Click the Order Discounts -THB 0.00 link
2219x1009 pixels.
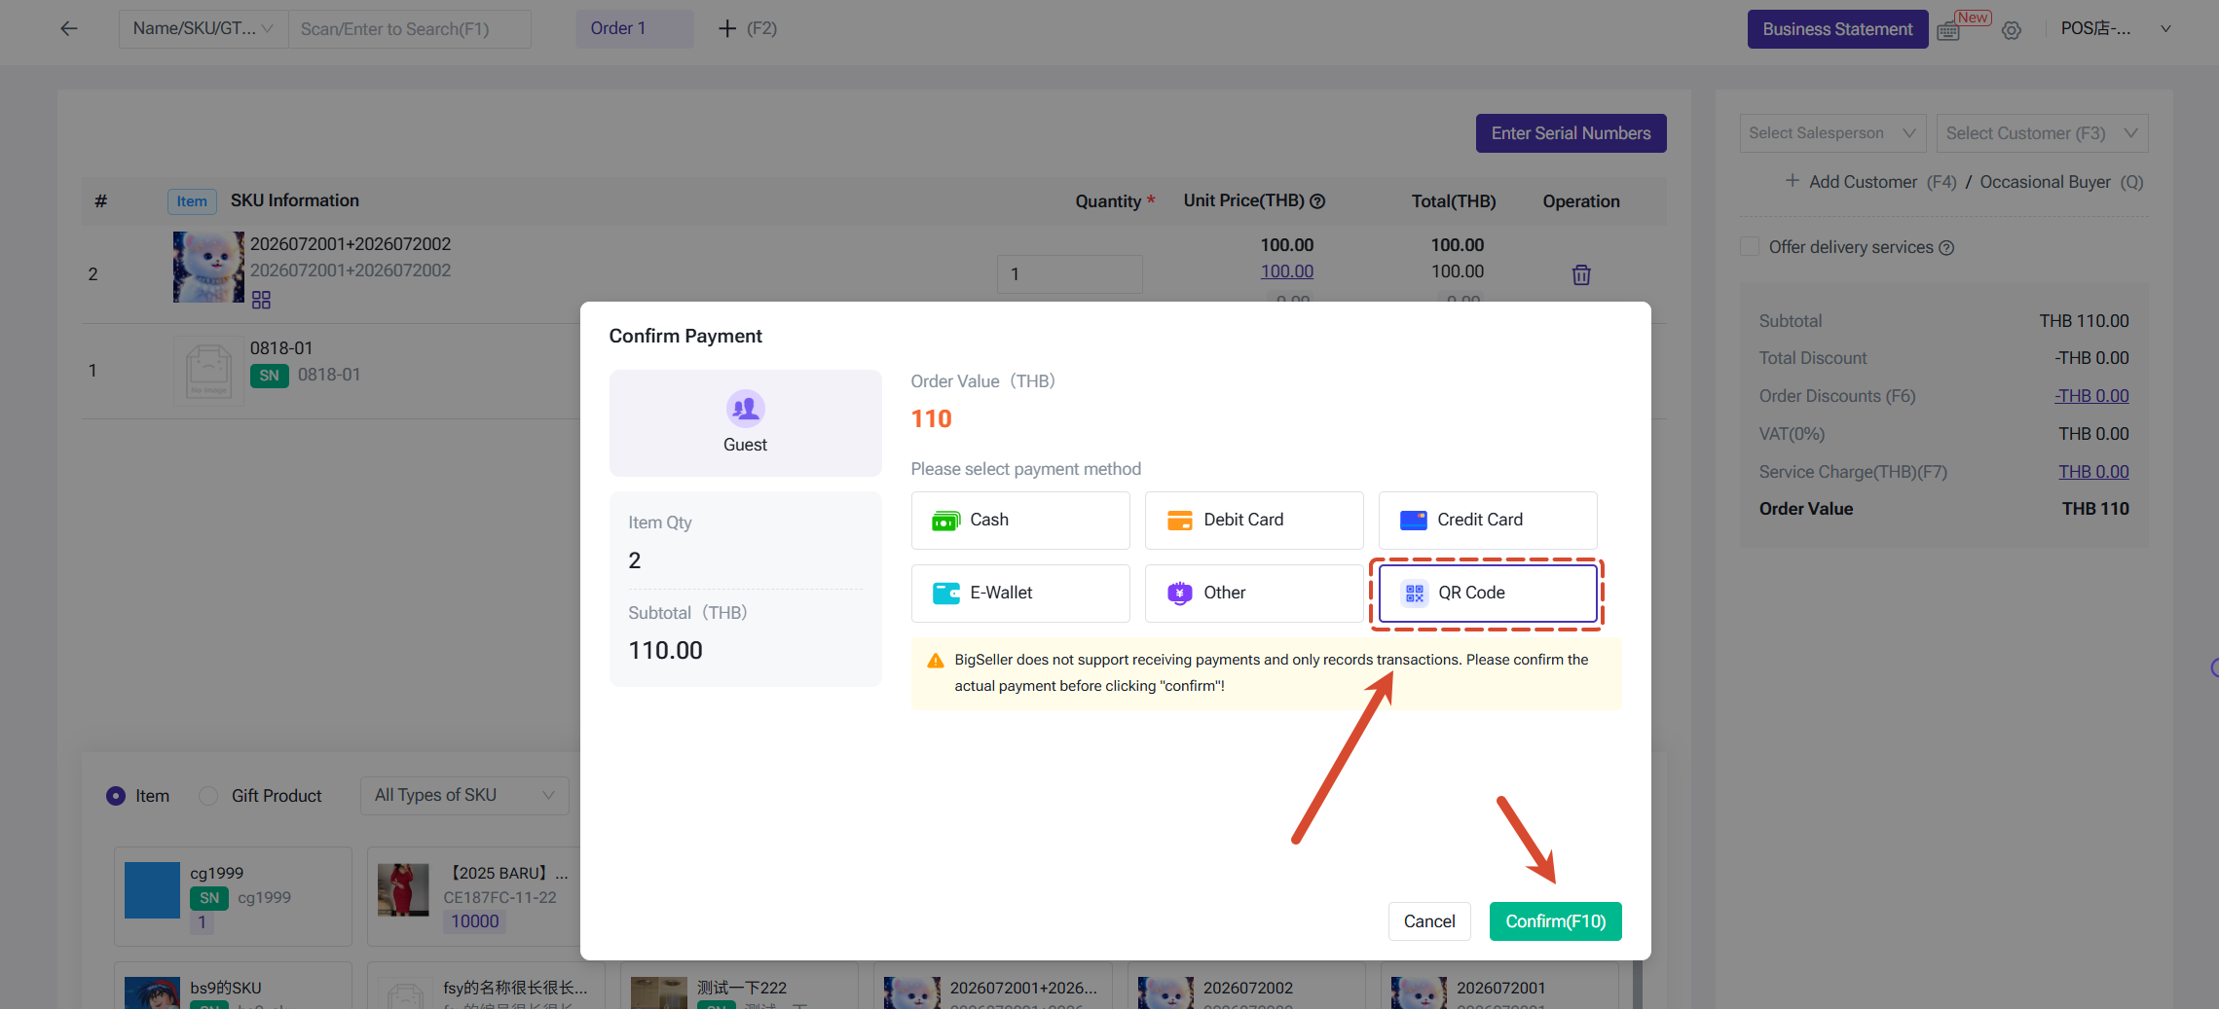pos(2091,396)
